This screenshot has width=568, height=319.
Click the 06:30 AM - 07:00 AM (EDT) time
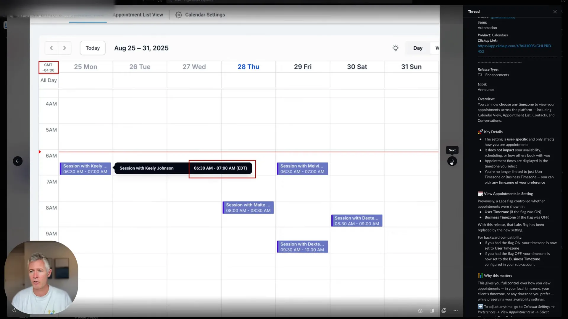point(220,168)
